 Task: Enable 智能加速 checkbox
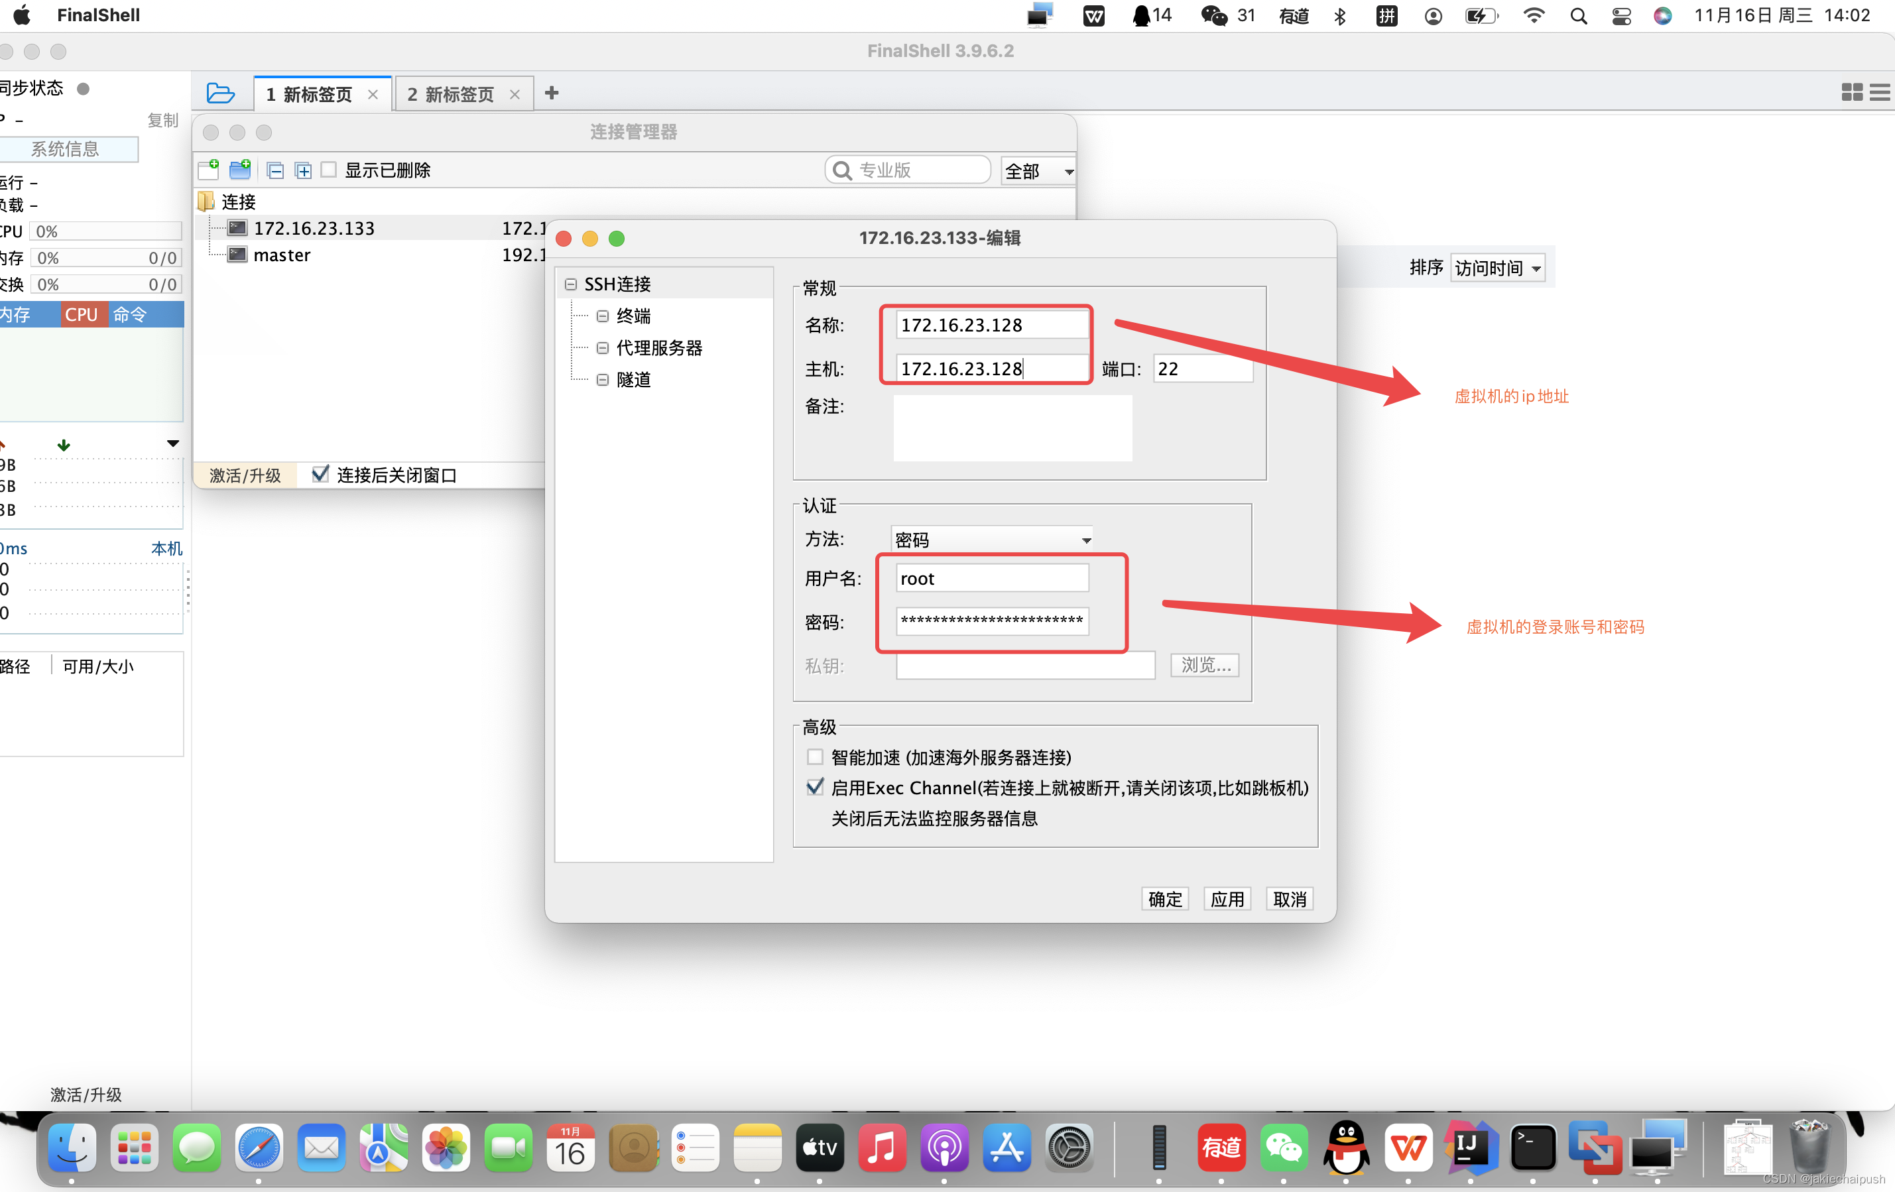(814, 756)
